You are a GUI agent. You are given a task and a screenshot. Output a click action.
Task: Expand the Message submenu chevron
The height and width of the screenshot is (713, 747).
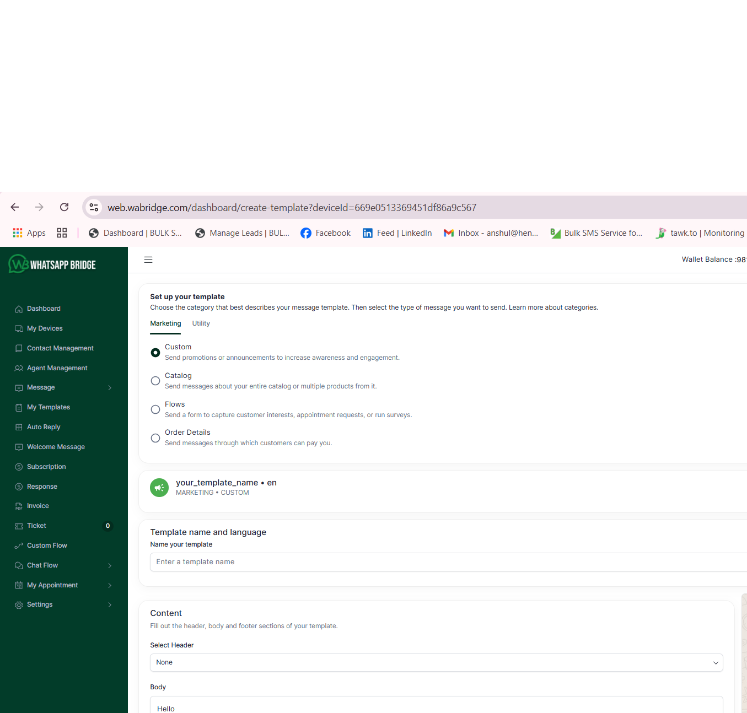[110, 387]
